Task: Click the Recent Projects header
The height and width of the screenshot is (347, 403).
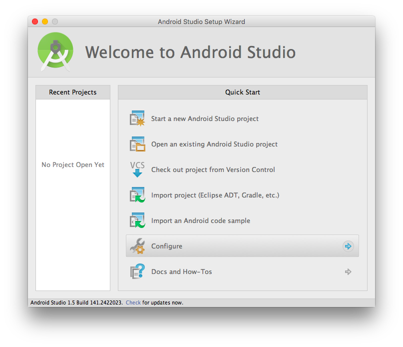Action: point(73,92)
